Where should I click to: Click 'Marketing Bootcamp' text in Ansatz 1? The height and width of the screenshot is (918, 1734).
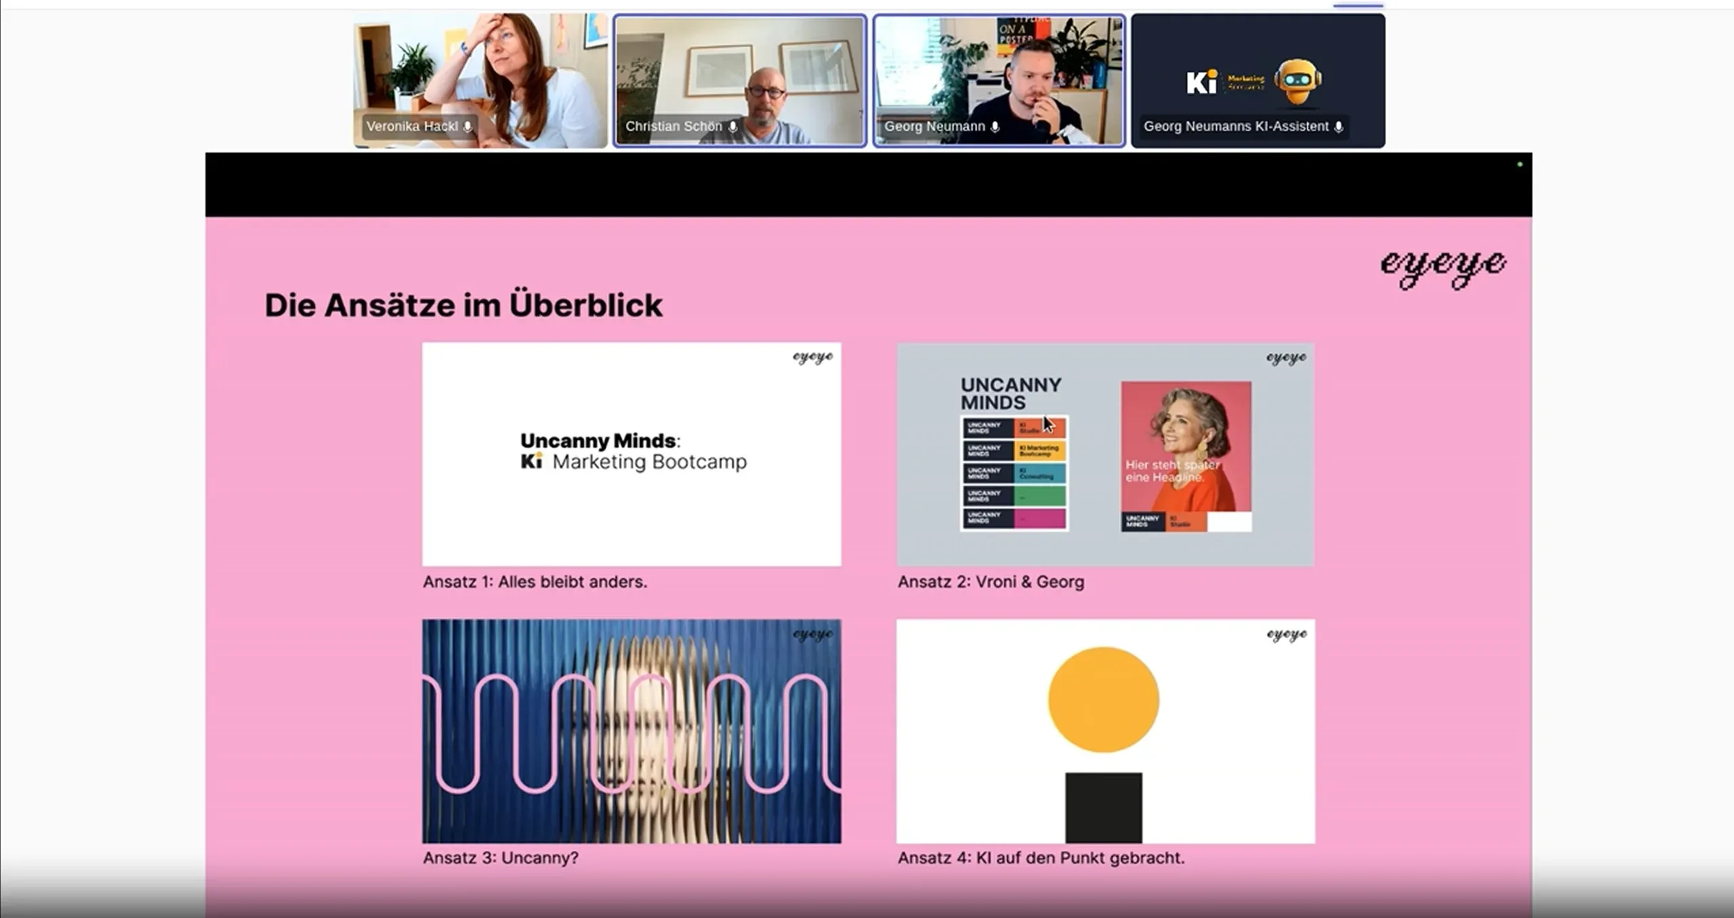coord(650,463)
